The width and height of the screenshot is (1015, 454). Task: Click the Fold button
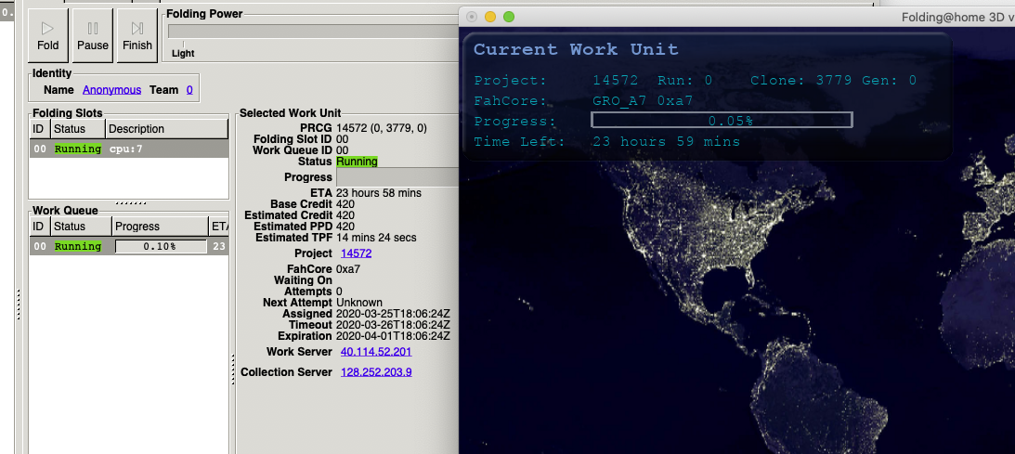point(48,35)
